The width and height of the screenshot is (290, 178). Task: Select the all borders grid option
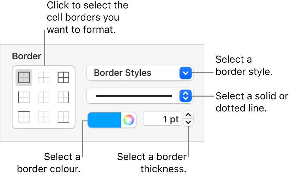click(63, 78)
